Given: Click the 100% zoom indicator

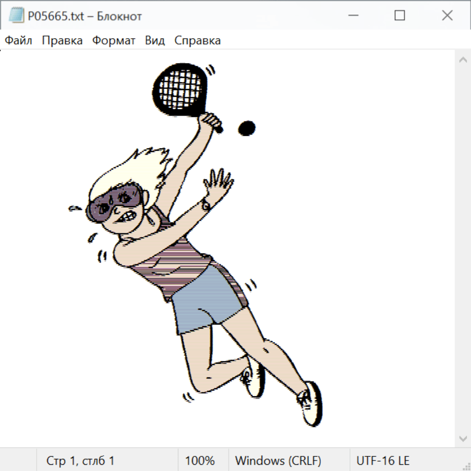Looking at the screenshot, I should [200, 461].
